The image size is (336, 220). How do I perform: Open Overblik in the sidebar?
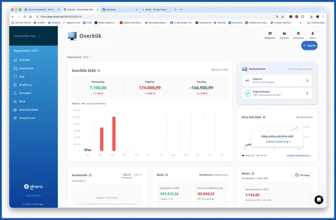click(21, 60)
